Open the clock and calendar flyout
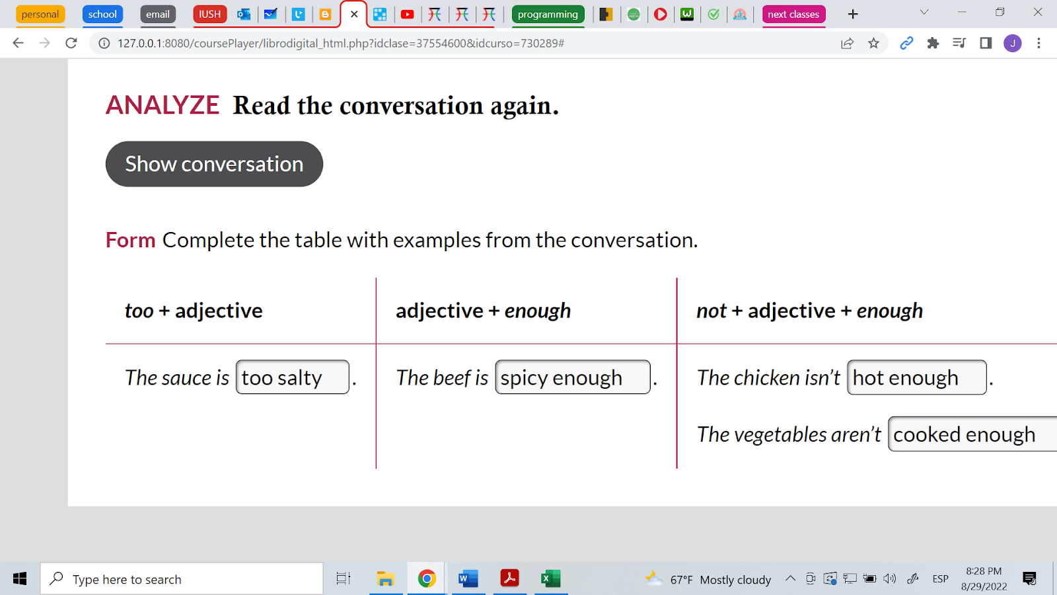The width and height of the screenshot is (1057, 595). coord(984,578)
